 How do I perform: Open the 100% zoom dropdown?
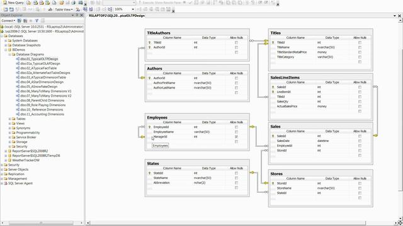(133, 9)
